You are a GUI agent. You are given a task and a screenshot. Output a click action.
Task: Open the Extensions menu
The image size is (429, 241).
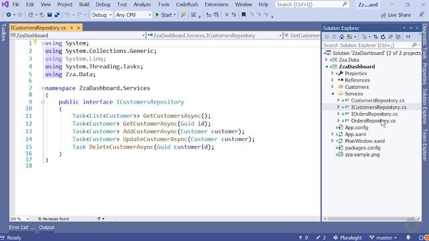[x=217, y=5]
